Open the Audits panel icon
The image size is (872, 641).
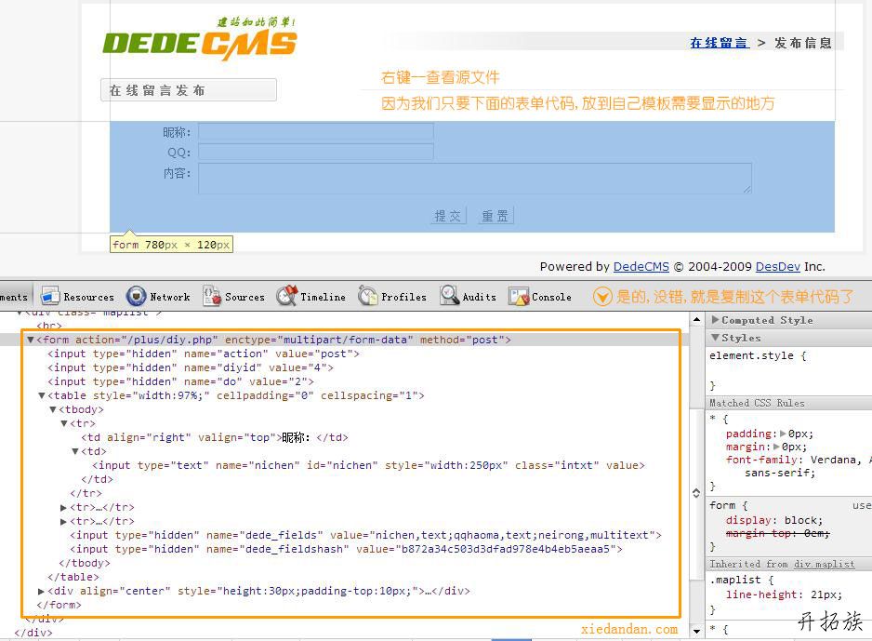click(449, 296)
